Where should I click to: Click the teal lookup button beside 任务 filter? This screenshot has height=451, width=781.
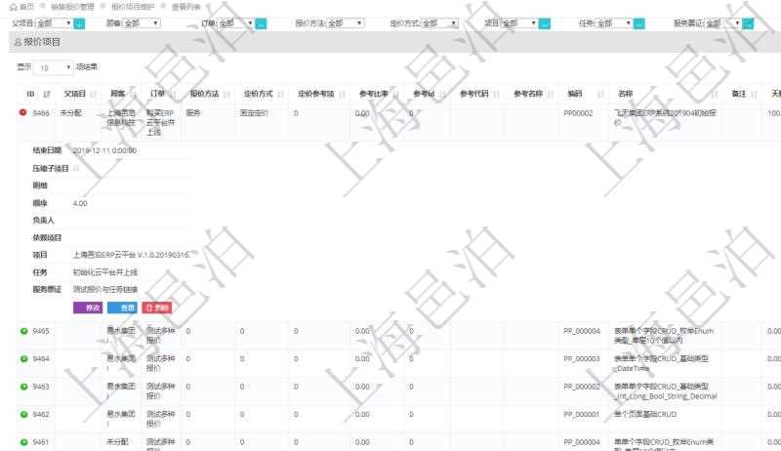point(639,23)
